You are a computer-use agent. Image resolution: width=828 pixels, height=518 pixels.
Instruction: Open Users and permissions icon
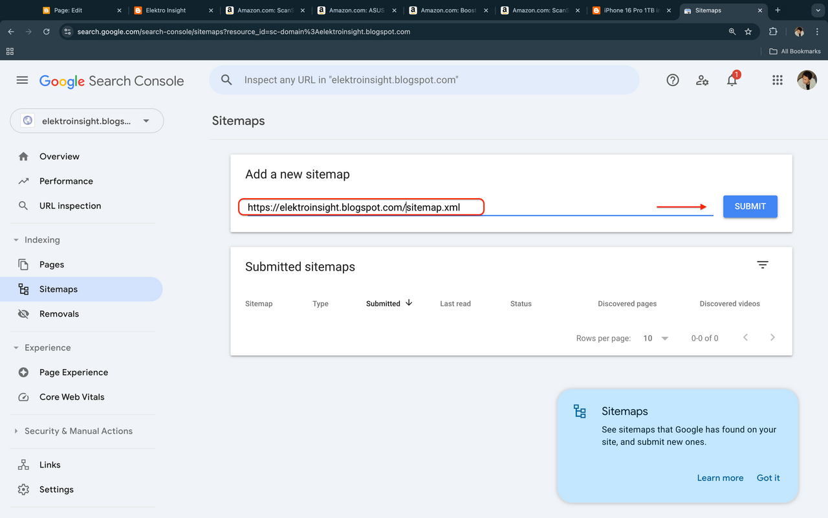[702, 80]
